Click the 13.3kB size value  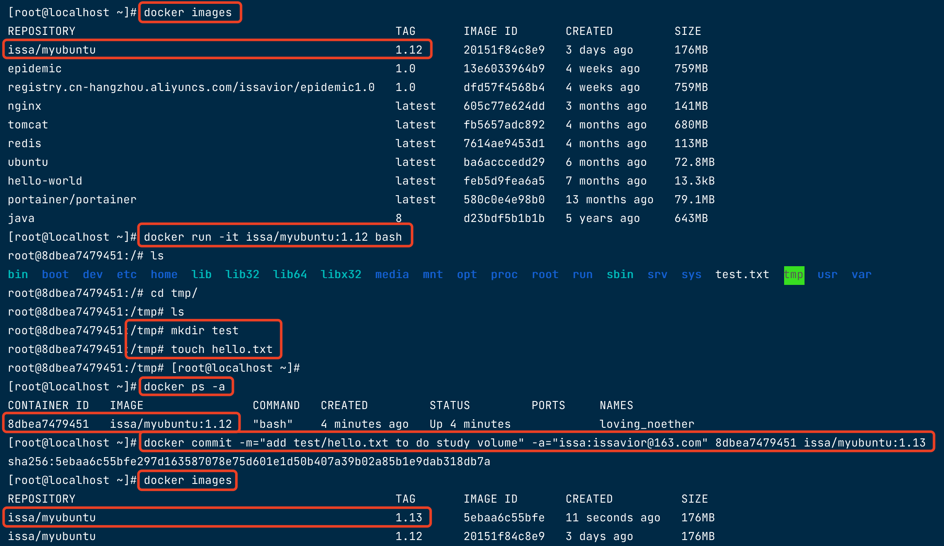(x=694, y=181)
